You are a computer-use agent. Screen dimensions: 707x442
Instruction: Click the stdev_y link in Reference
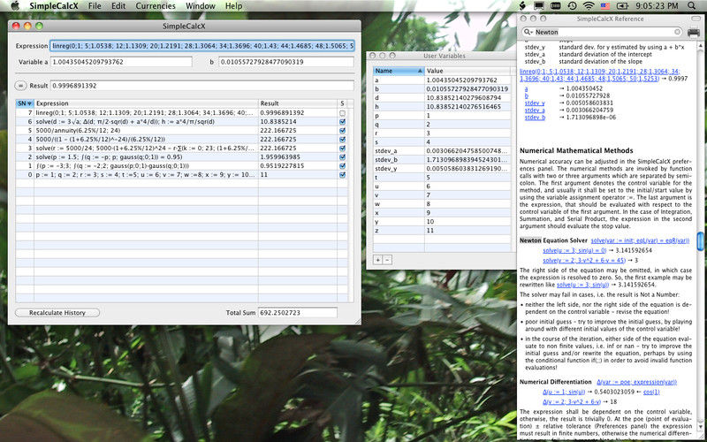coord(535,103)
